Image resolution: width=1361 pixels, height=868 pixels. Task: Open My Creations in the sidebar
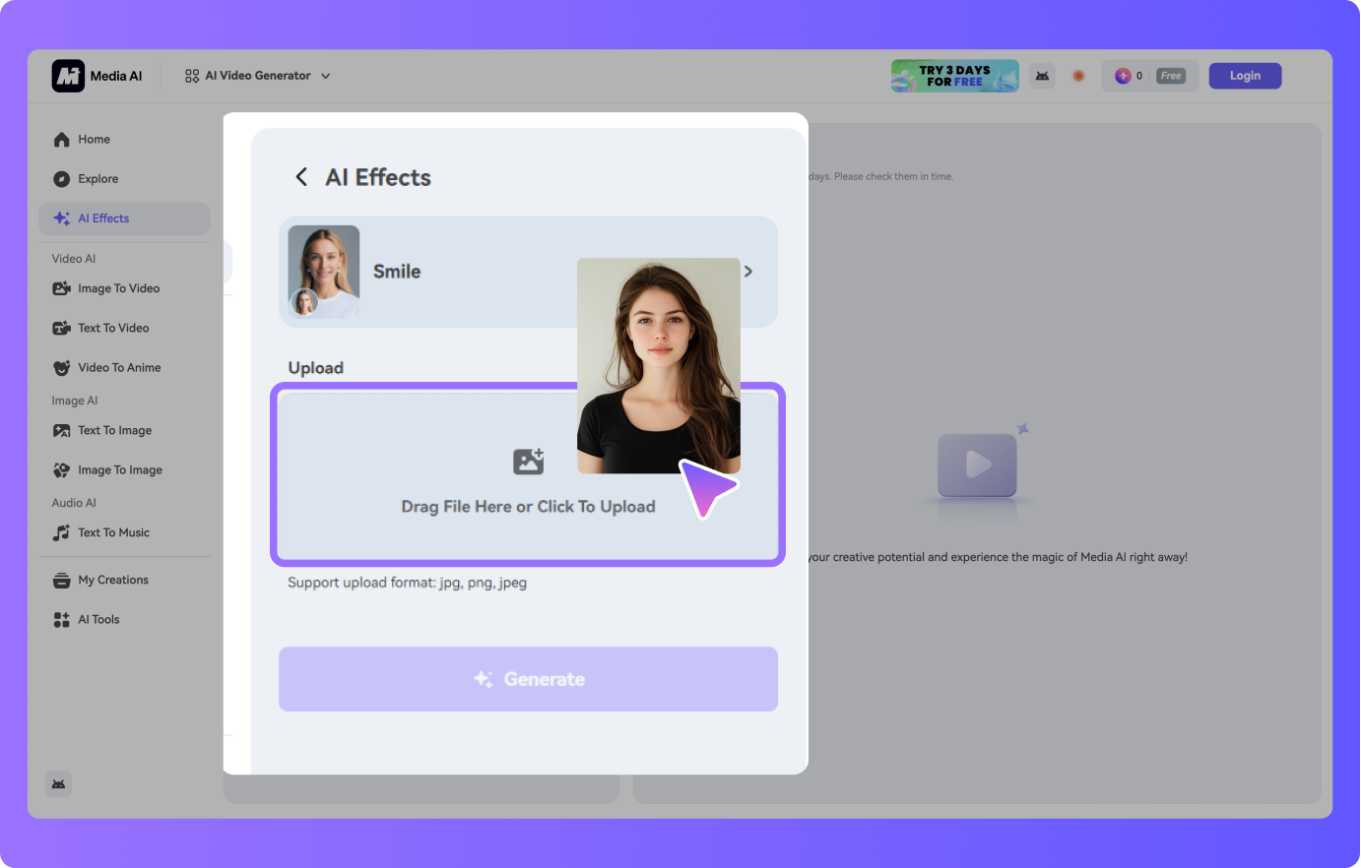[x=113, y=580]
